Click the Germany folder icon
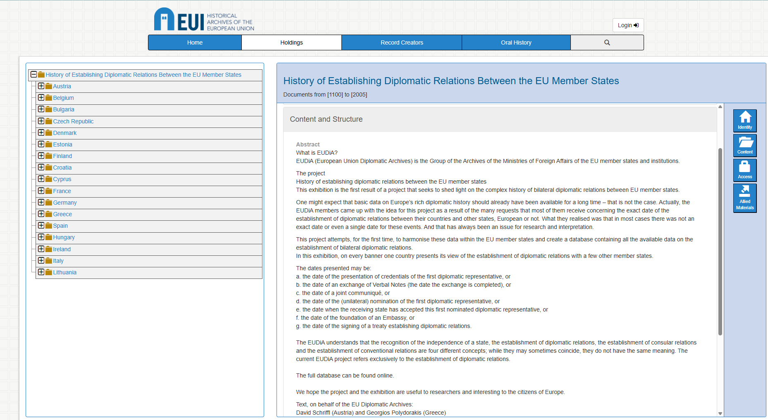 point(49,203)
